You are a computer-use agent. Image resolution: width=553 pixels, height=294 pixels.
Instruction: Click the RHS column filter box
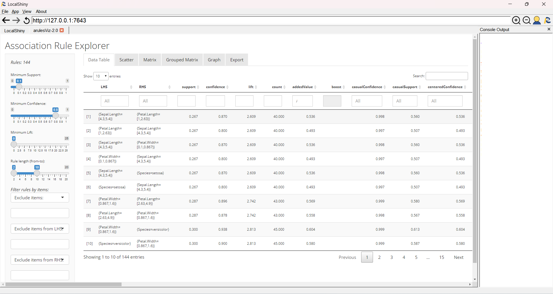click(x=153, y=101)
